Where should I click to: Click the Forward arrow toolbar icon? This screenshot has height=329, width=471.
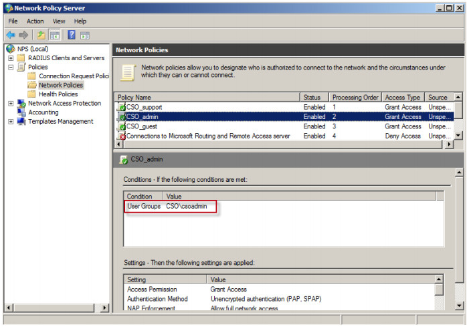[x=24, y=35]
